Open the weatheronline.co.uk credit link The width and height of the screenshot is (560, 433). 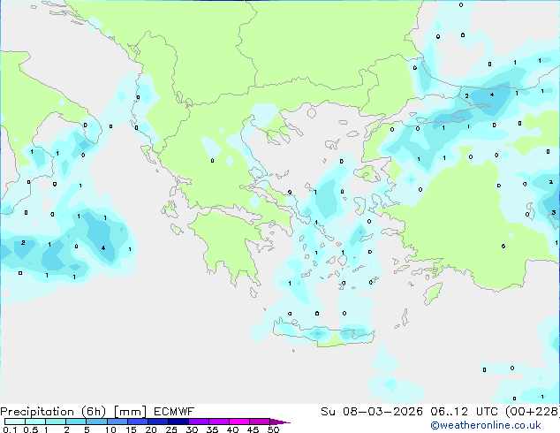tap(486, 425)
